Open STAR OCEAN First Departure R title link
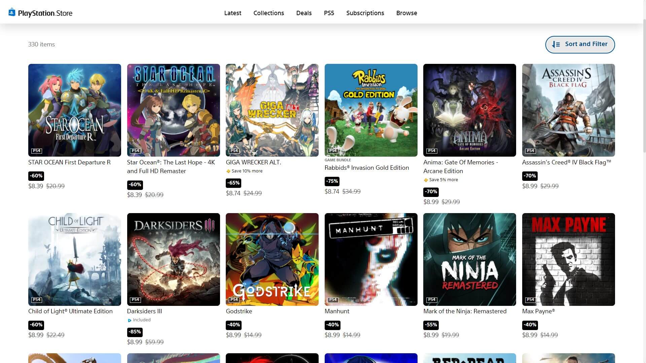Viewport: 646px width, 363px height. pos(69,162)
